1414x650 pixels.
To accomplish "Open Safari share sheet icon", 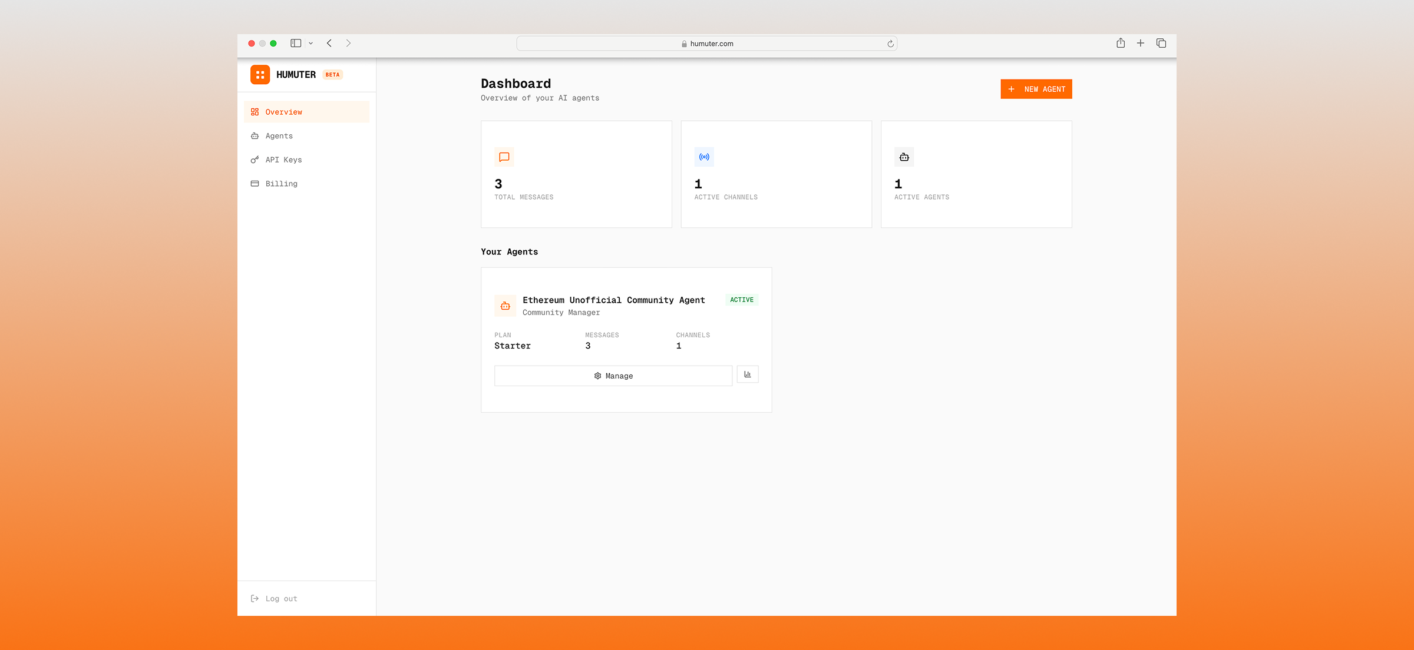I will pyautogui.click(x=1120, y=43).
